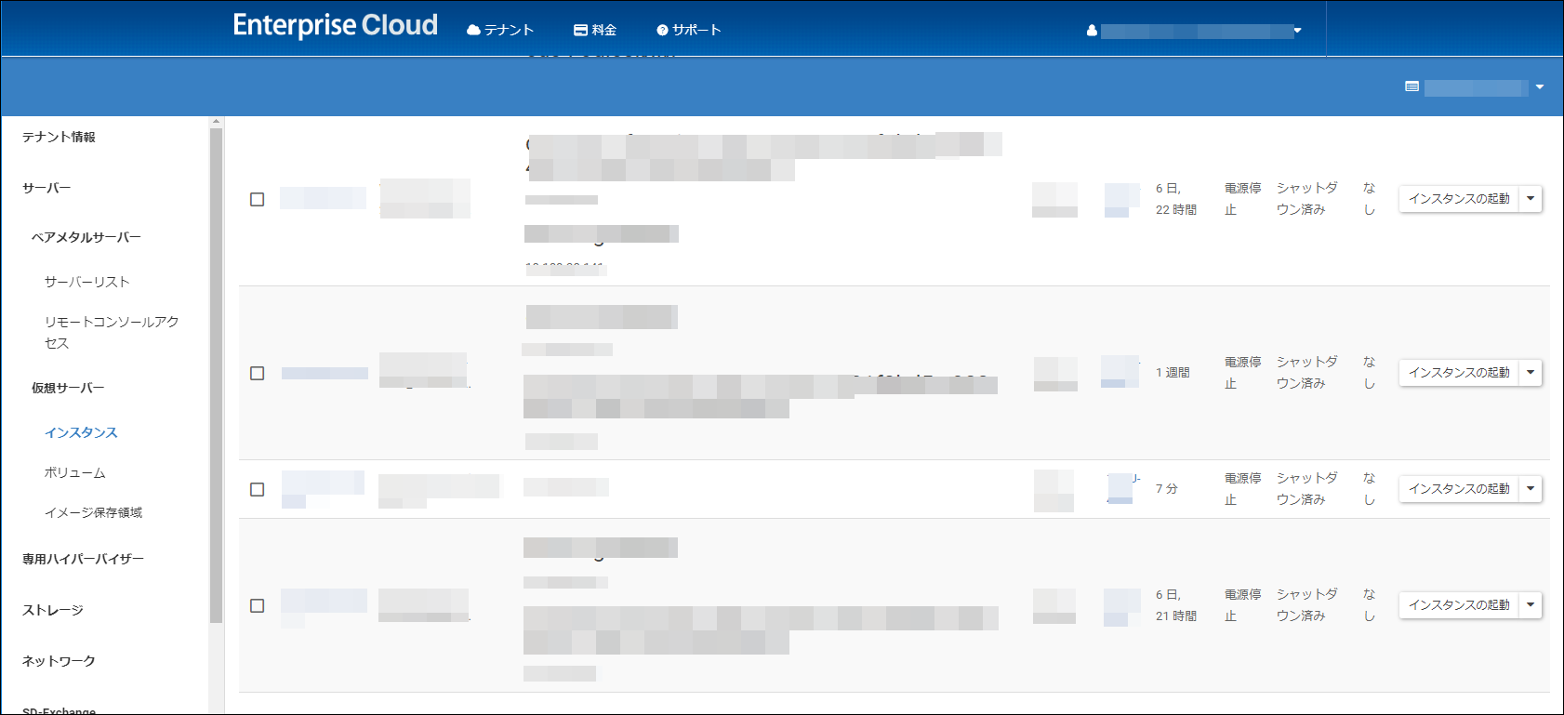The image size is (1564, 715).
Task: Click the 7分 uptime text
Action: 1167,489
